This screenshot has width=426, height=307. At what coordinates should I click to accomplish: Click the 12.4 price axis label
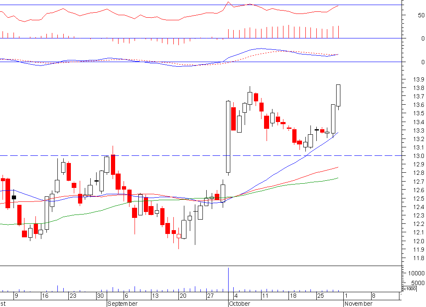[418, 207]
